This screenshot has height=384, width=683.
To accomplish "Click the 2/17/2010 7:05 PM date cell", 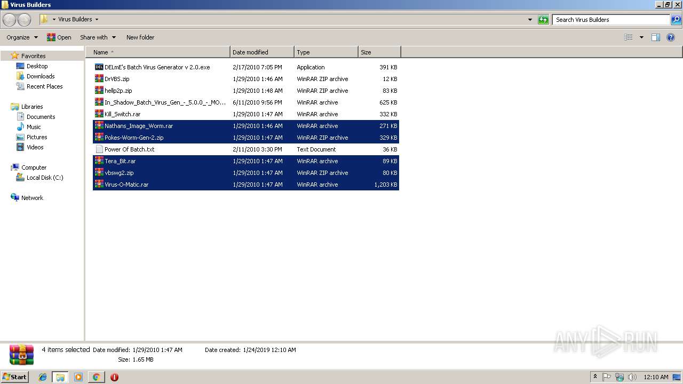I will [257, 67].
